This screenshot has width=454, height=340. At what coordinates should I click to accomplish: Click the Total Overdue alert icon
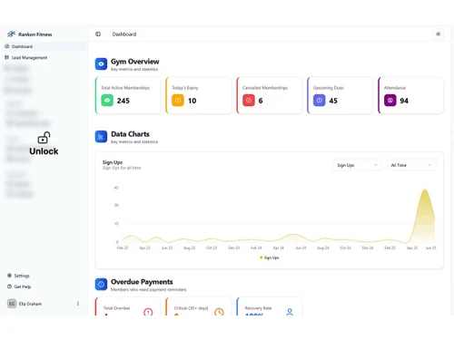click(148, 312)
